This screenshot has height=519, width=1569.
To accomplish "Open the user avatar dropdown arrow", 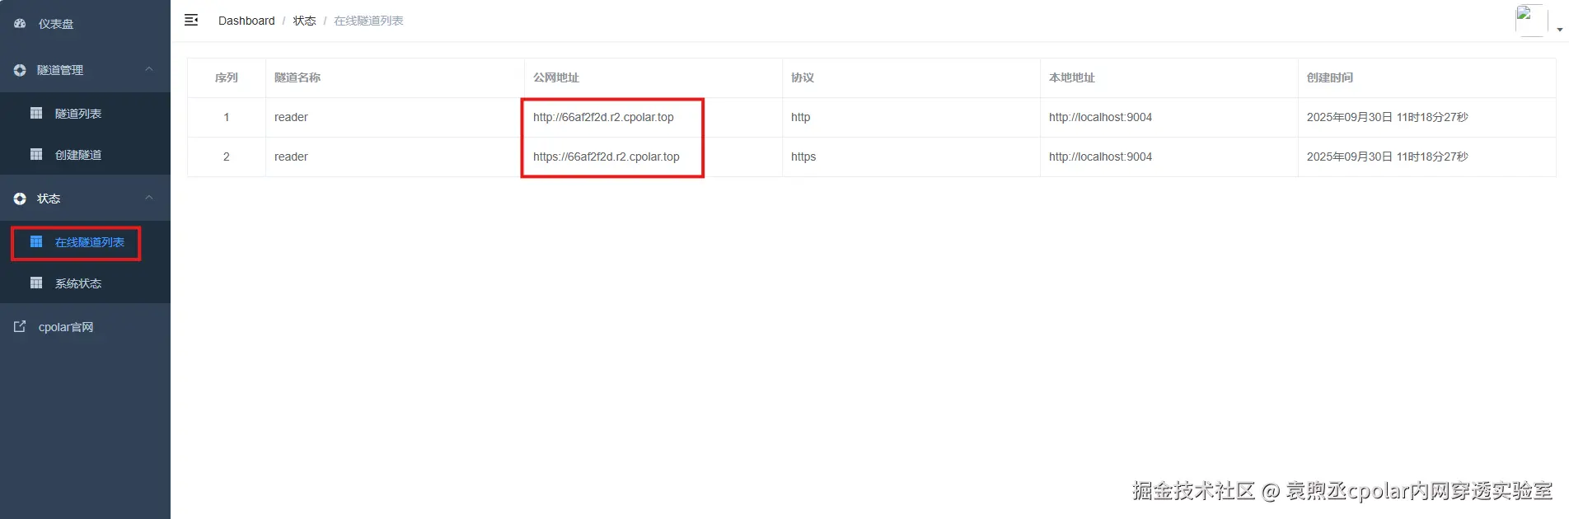I will (x=1559, y=30).
